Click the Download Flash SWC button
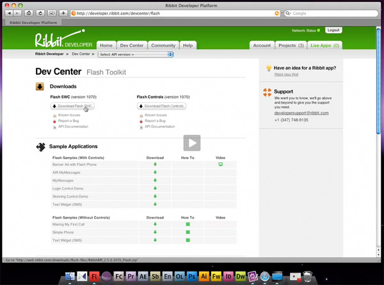 [x=72, y=106]
